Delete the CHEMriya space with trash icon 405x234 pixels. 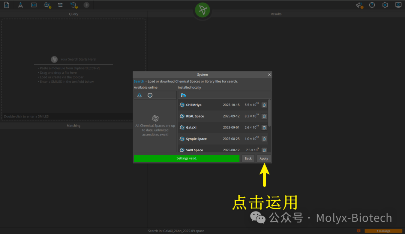tap(264, 105)
